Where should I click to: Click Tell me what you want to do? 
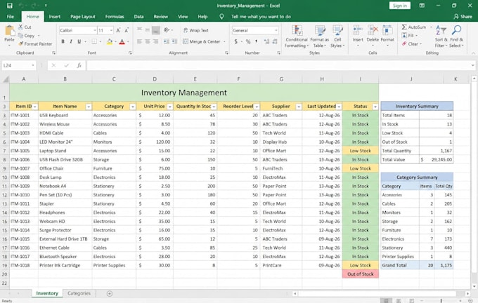coord(261,16)
